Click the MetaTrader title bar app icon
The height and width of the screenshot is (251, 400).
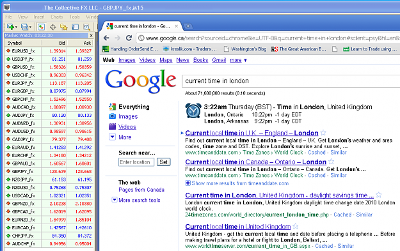(x=7, y=7)
